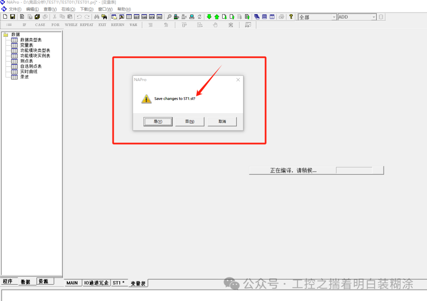427x301 pixels.
Task: Insert RETURN statement from toolbar
Action: click(x=118, y=25)
